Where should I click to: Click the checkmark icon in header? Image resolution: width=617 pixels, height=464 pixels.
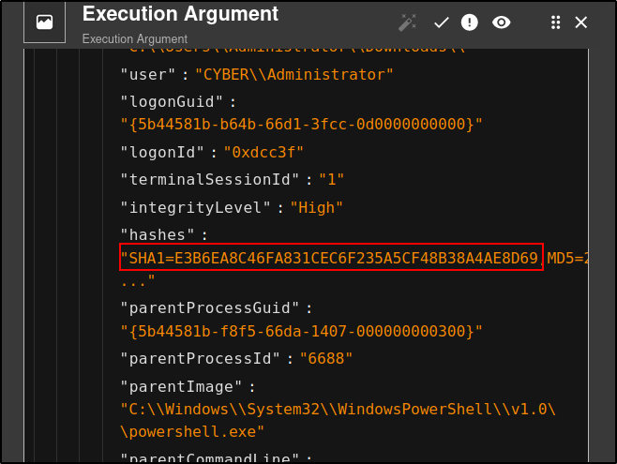(441, 22)
